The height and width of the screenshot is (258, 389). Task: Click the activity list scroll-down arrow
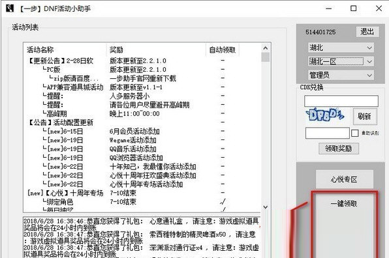[x=266, y=207]
